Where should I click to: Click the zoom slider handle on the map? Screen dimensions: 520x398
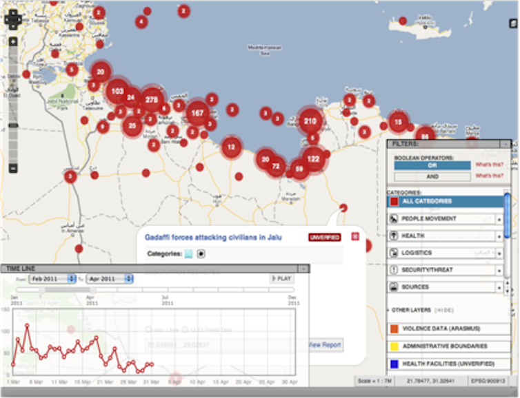pyautogui.click(x=13, y=125)
